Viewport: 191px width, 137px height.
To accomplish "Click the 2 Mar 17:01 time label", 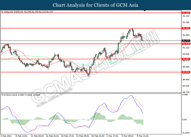I will tap(112, 136).
